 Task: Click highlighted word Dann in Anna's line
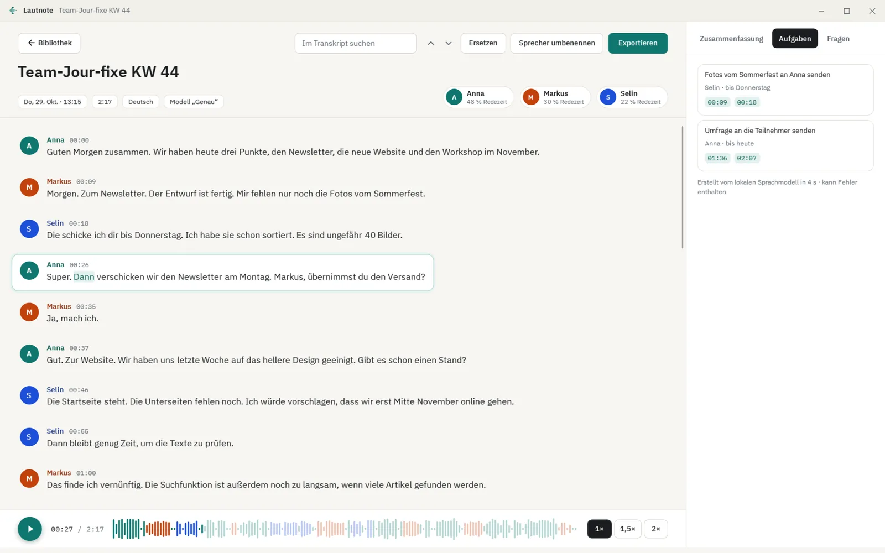point(84,277)
